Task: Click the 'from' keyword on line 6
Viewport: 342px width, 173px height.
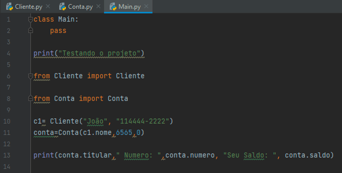Action: pos(42,76)
